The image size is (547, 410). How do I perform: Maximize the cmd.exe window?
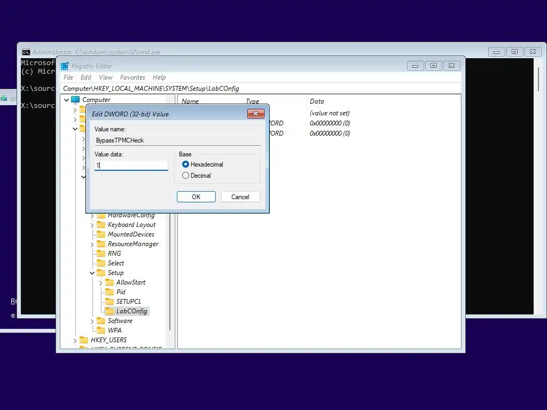point(514,52)
